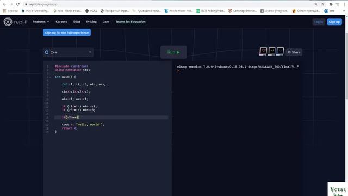Open the C++ language dropdown
The image size is (348, 196).
coord(68,52)
